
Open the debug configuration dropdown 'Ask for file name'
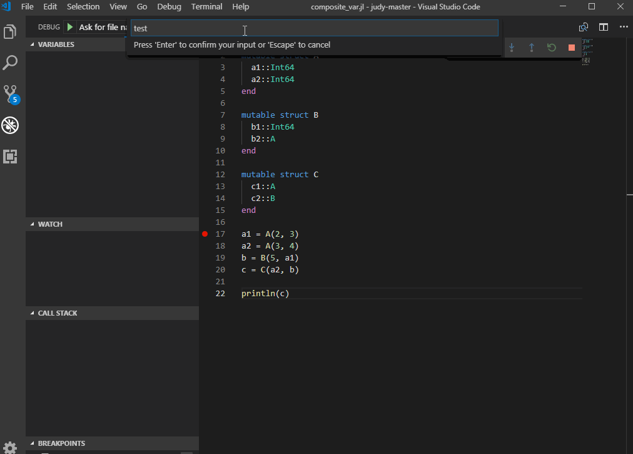(x=103, y=27)
